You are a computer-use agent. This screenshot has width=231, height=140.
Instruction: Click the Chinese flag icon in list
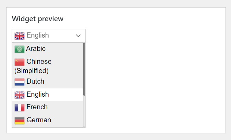click(20, 62)
